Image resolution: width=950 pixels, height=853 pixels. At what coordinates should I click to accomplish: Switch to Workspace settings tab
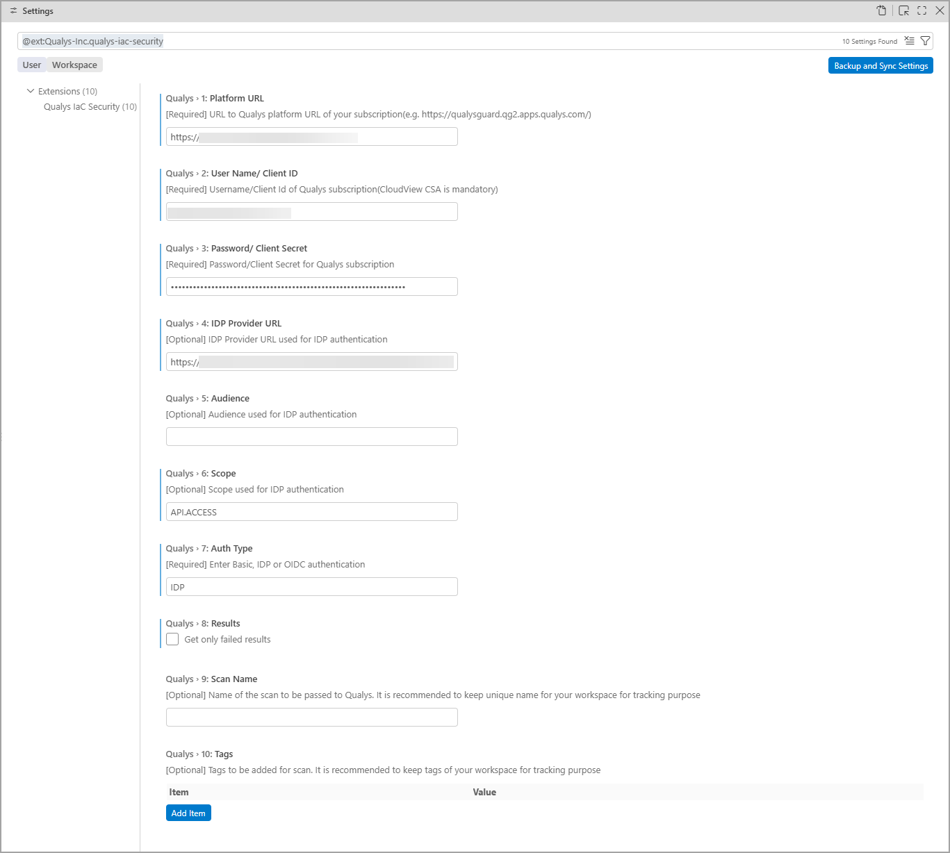pyautogui.click(x=74, y=65)
